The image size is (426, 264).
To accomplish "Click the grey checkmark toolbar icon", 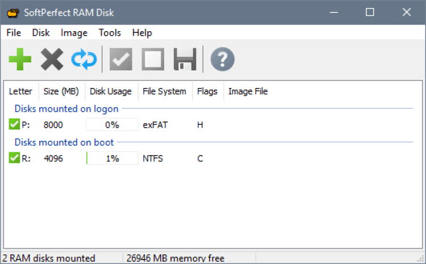I will coord(120,59).
